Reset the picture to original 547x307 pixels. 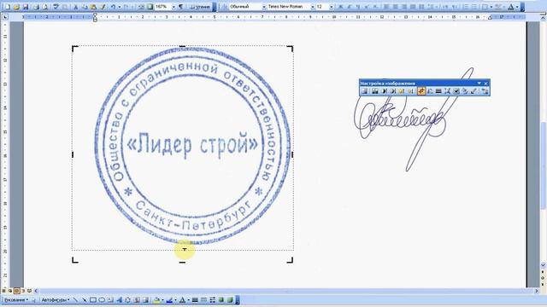click(485, 91)
